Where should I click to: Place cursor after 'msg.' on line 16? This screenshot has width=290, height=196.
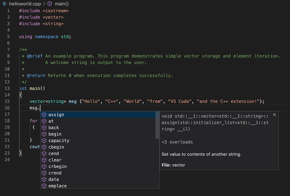click(40, 108)
